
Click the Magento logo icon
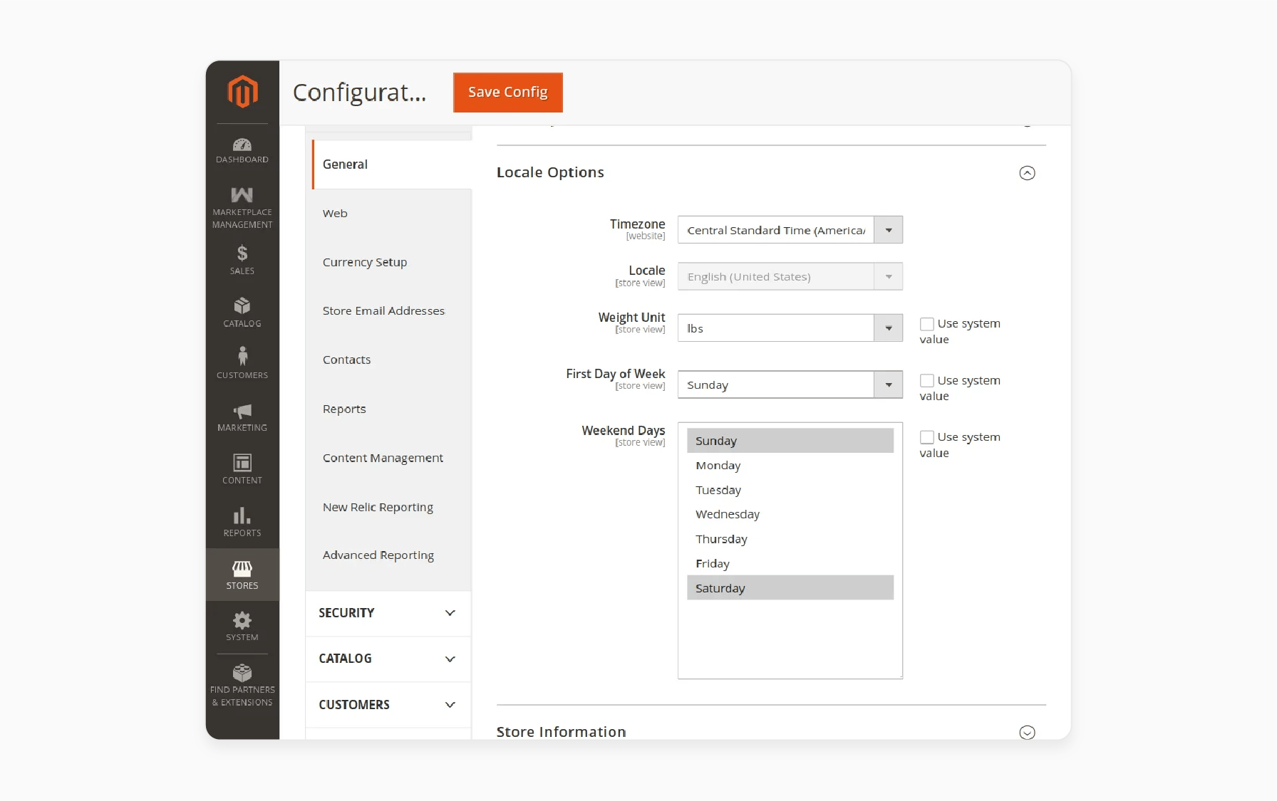pos(242,92)
